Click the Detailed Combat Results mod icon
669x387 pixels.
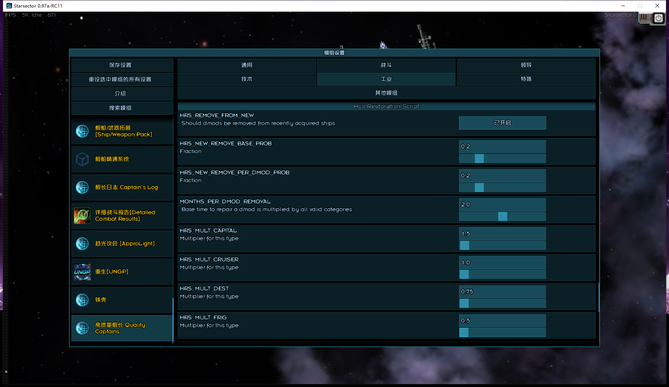click(x=82, y=216)
